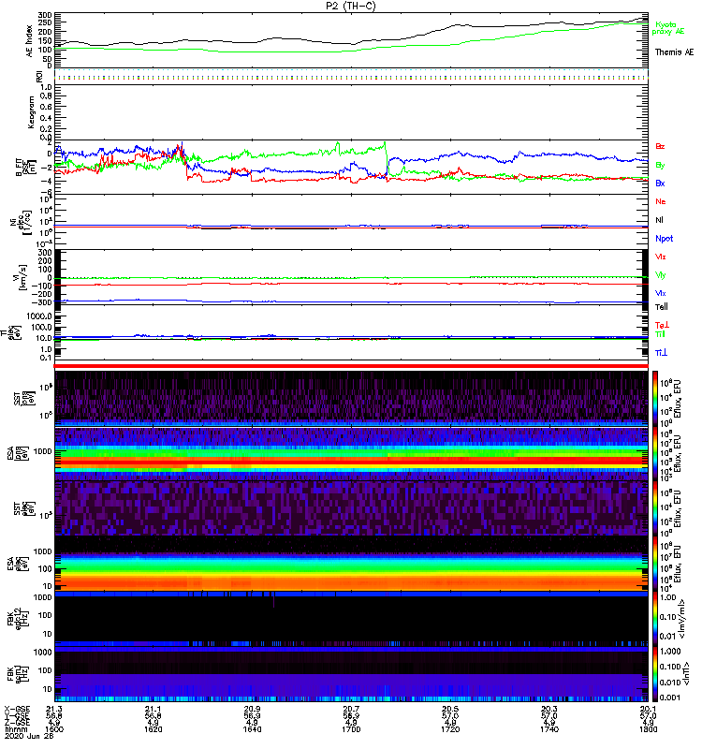702x749 pixels.
Task: Click the "1000.0" tick on Ti axis
Action: pos(39,316)
